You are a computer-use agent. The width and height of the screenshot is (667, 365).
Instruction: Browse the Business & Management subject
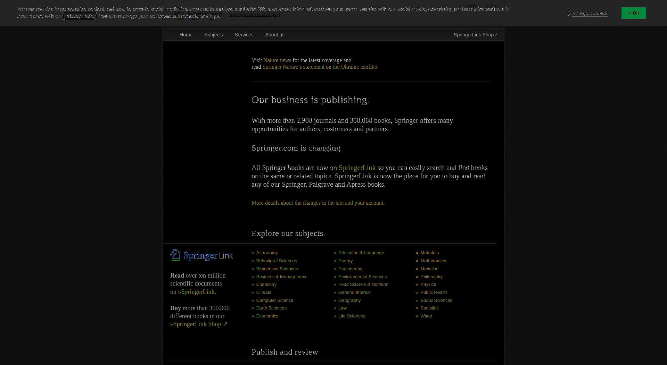(x=281, y=277)
